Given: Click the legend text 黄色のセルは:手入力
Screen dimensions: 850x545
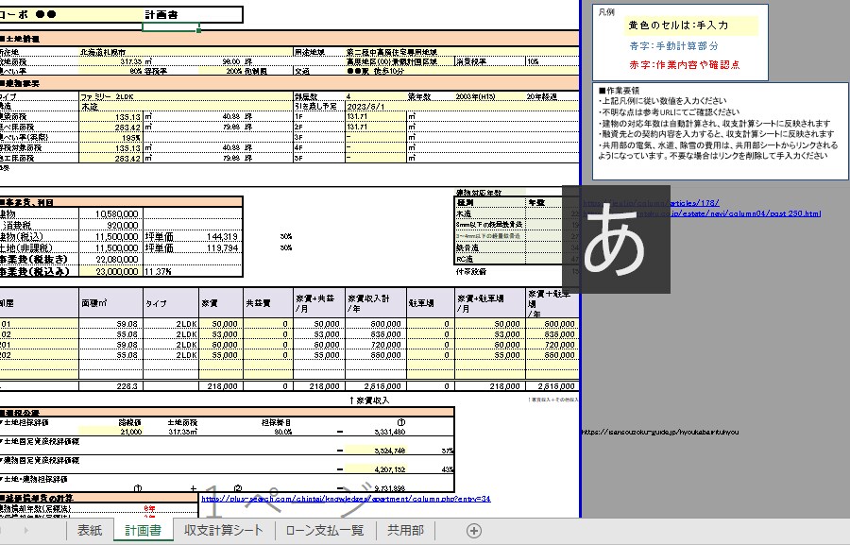Looking at the screenshot, I should click(x=679, y=25).
